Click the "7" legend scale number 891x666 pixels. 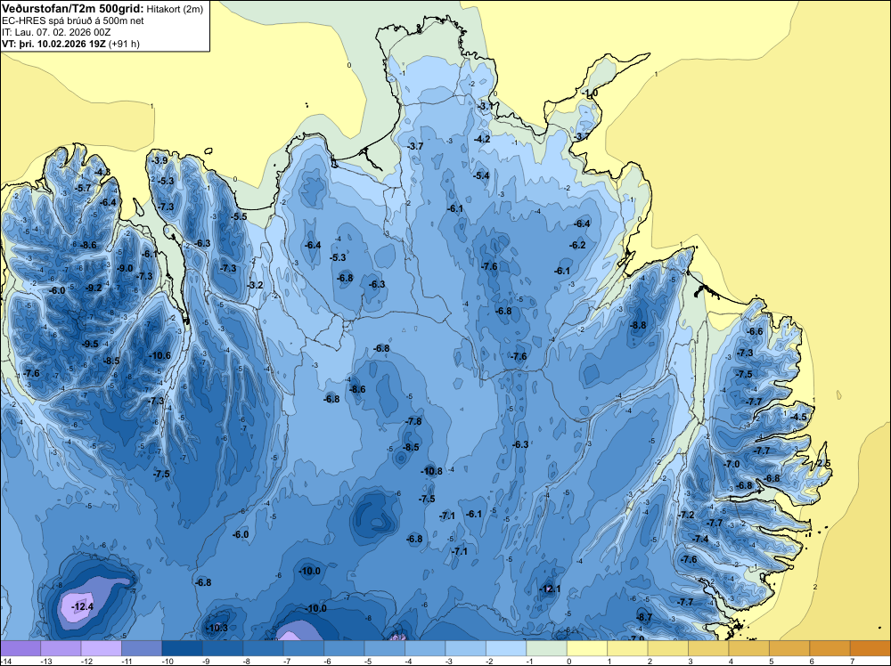pos(853,661)
